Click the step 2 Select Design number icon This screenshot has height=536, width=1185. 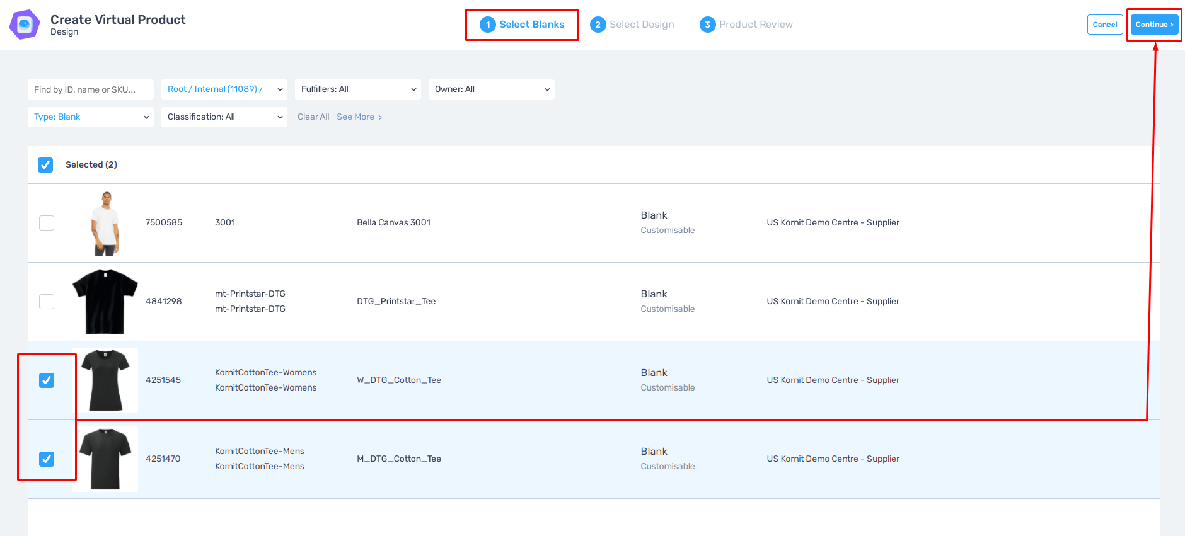pos(598,25)
